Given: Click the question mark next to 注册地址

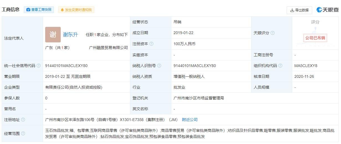Looking at the screenshot, I should click(23, 120).
